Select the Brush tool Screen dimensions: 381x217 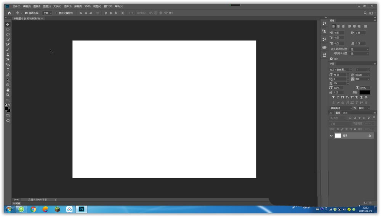click(x=8, y=50)
